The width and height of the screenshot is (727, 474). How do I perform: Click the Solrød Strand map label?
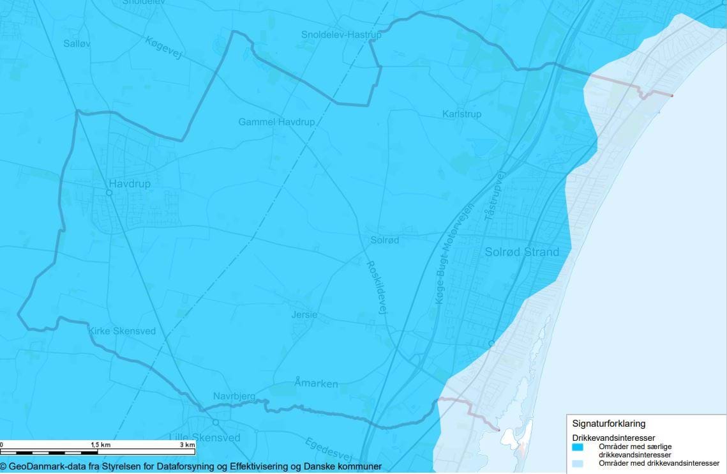(x=521, y=252)
